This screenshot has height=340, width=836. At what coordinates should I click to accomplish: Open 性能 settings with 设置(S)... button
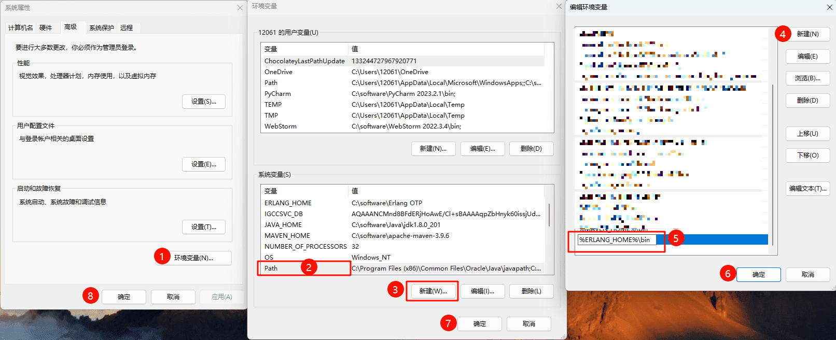(x=203, y=102)
